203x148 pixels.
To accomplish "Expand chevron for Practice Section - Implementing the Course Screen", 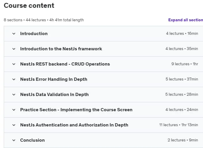I will tap(14, 110).
